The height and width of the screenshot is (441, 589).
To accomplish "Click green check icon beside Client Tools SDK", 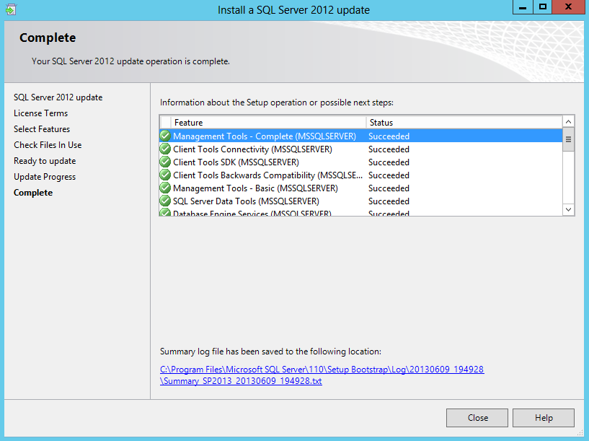I will coord(165,162).
